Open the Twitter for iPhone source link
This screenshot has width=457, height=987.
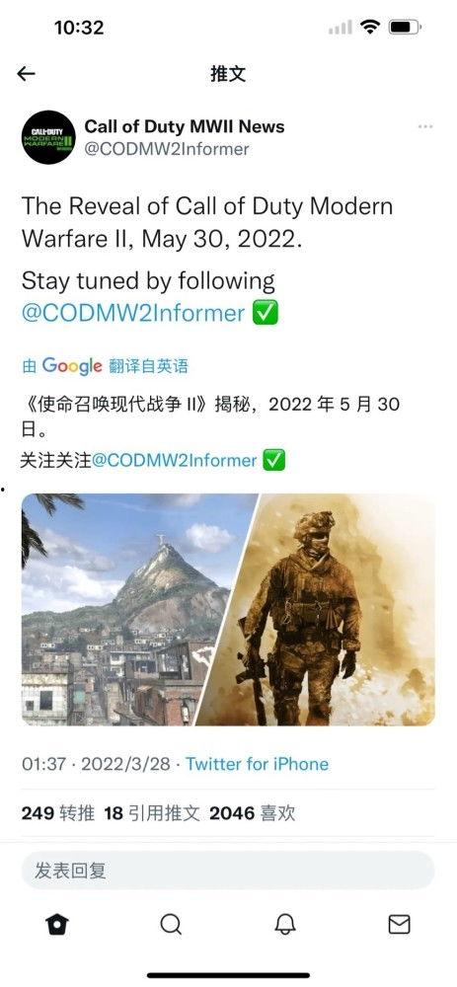coord(257,764)
